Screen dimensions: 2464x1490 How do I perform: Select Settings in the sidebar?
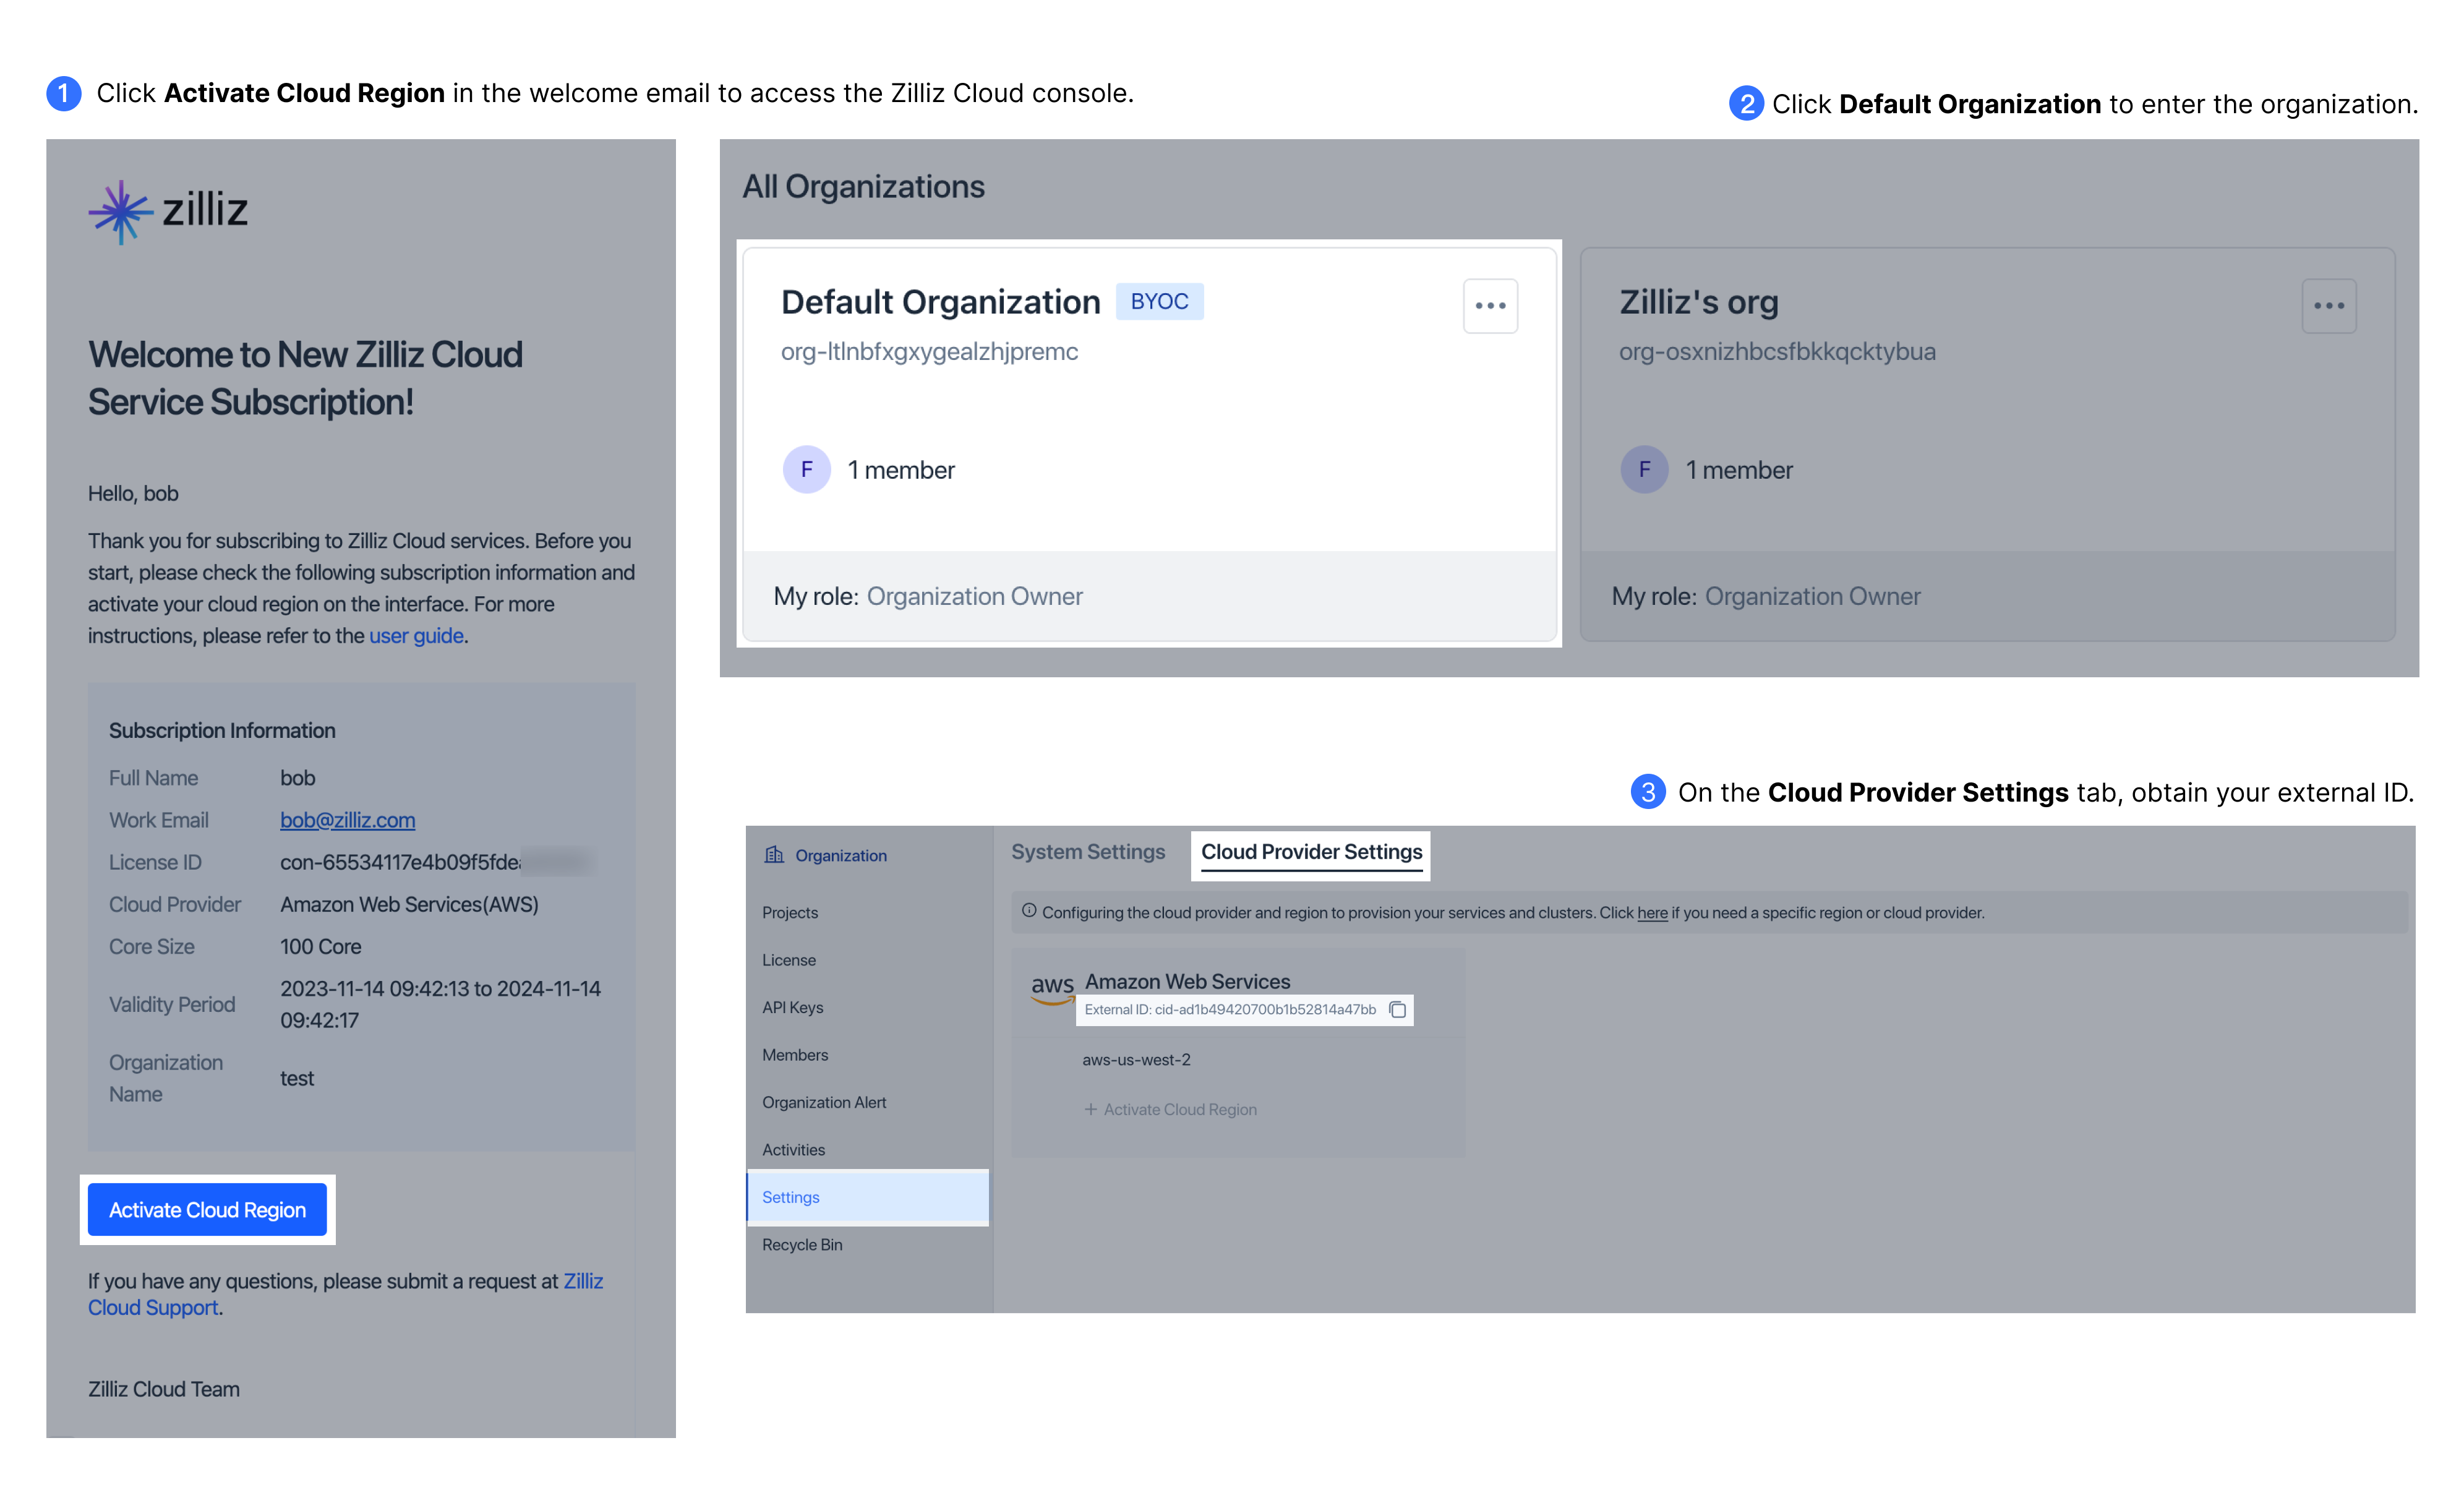[868, 1197]
